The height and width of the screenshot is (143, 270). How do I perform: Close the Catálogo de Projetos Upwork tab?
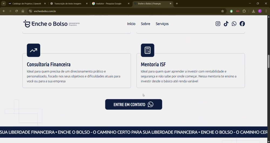pos(45,4)
